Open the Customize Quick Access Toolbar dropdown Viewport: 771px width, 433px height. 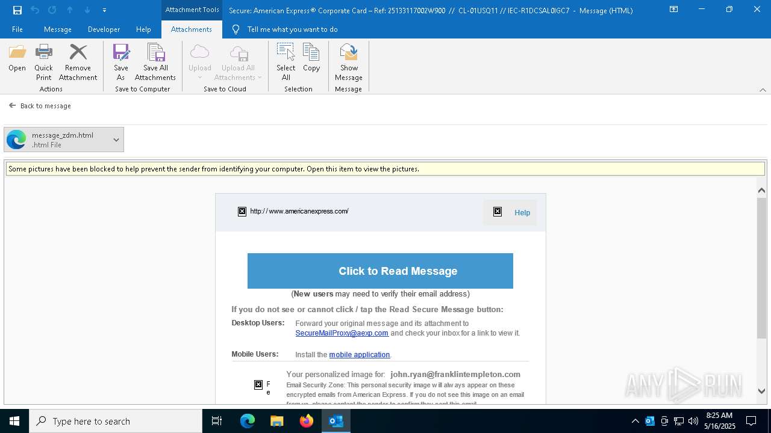[x=104, y=10]
